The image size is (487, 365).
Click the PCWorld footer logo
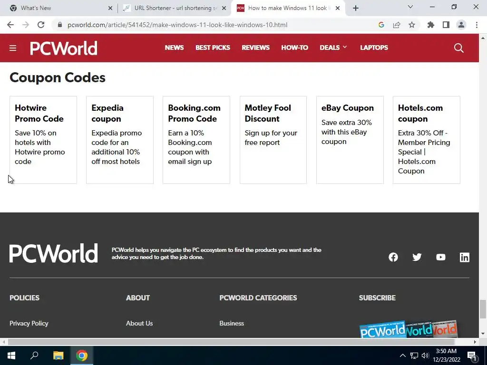pyautogui.click(x=53, y=253)
